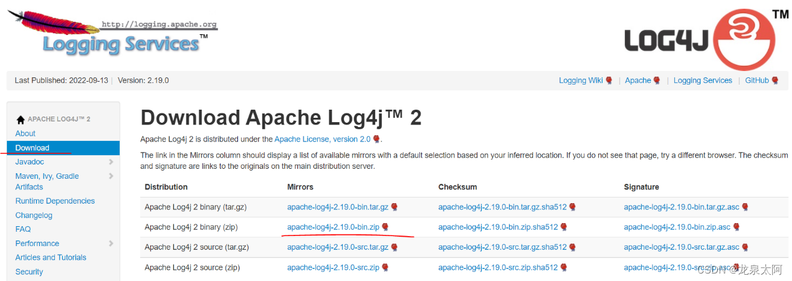The image size is (792, 281).
Task: Open the Performance sidebar page
Action: click(37, 244)
